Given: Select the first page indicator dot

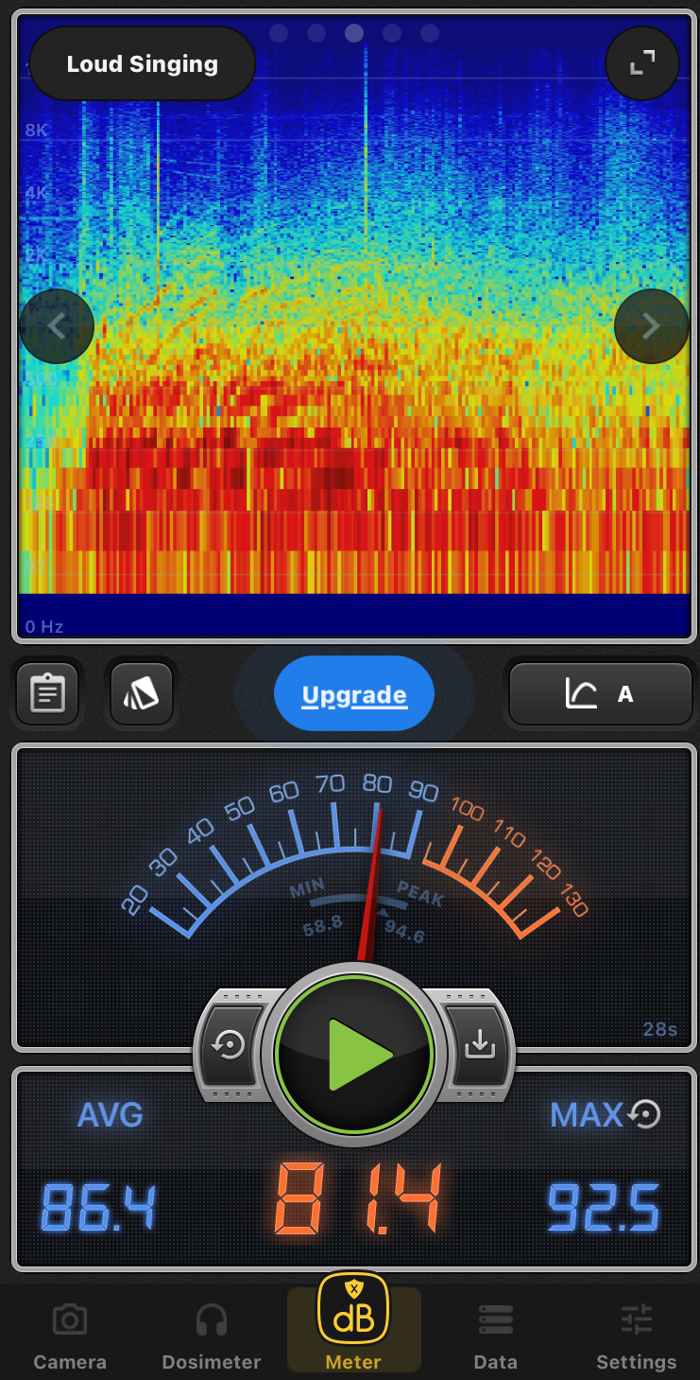Looking at the screenshot, I should pos(279,34).
